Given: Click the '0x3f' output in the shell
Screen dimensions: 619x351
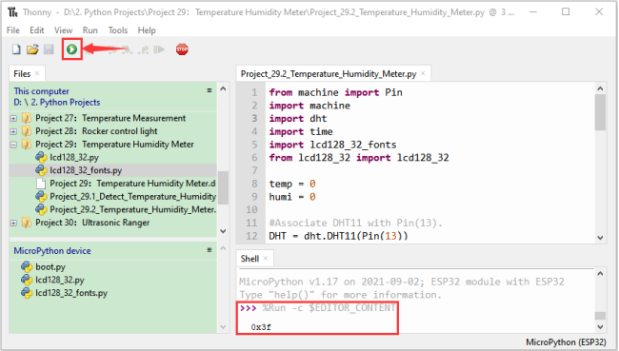Looking at the screenshot, I should coord(261,327).
